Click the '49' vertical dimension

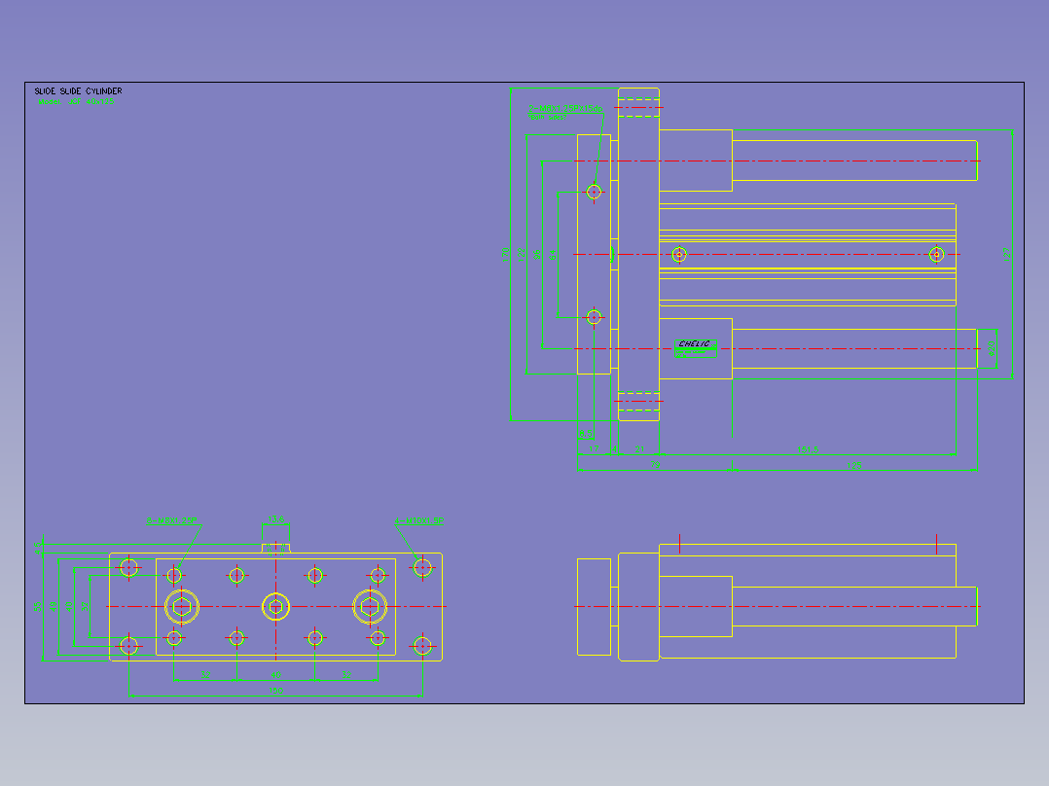54,607
